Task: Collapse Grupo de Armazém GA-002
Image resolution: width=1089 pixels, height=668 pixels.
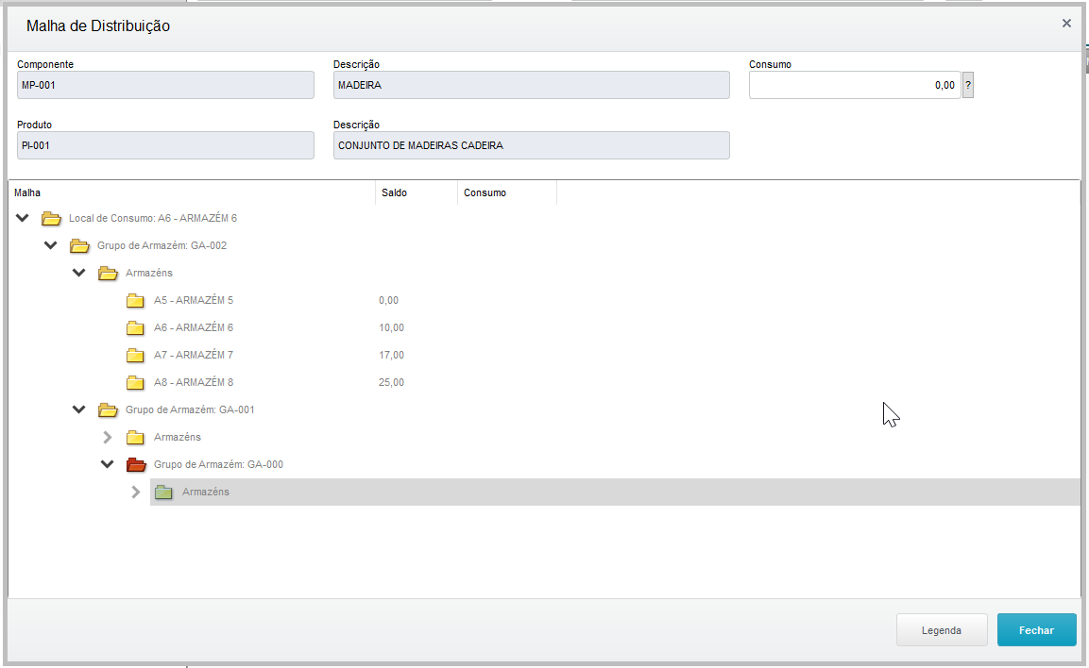Action: coord(51,246)
